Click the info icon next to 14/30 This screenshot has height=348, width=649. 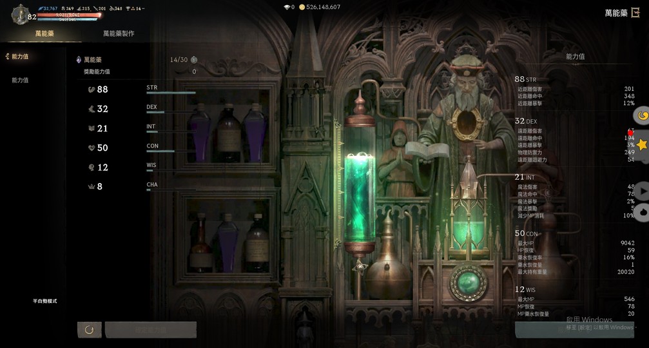194,59
